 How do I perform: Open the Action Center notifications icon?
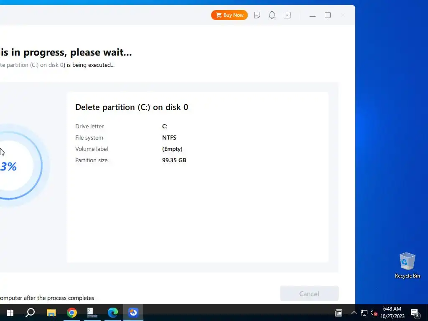415,313
